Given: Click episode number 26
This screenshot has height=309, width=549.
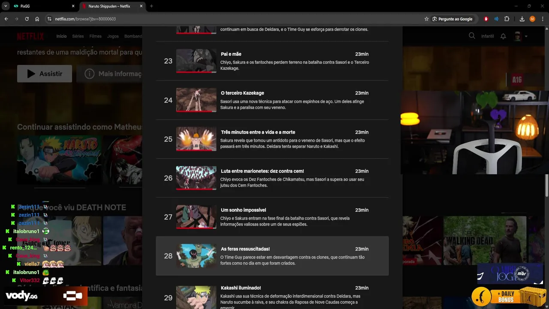Looking at the screenshot, I should [168, 178].
